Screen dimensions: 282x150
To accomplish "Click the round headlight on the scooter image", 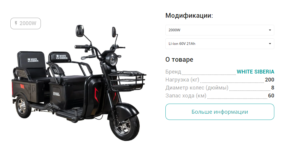I will pos(112,59).
